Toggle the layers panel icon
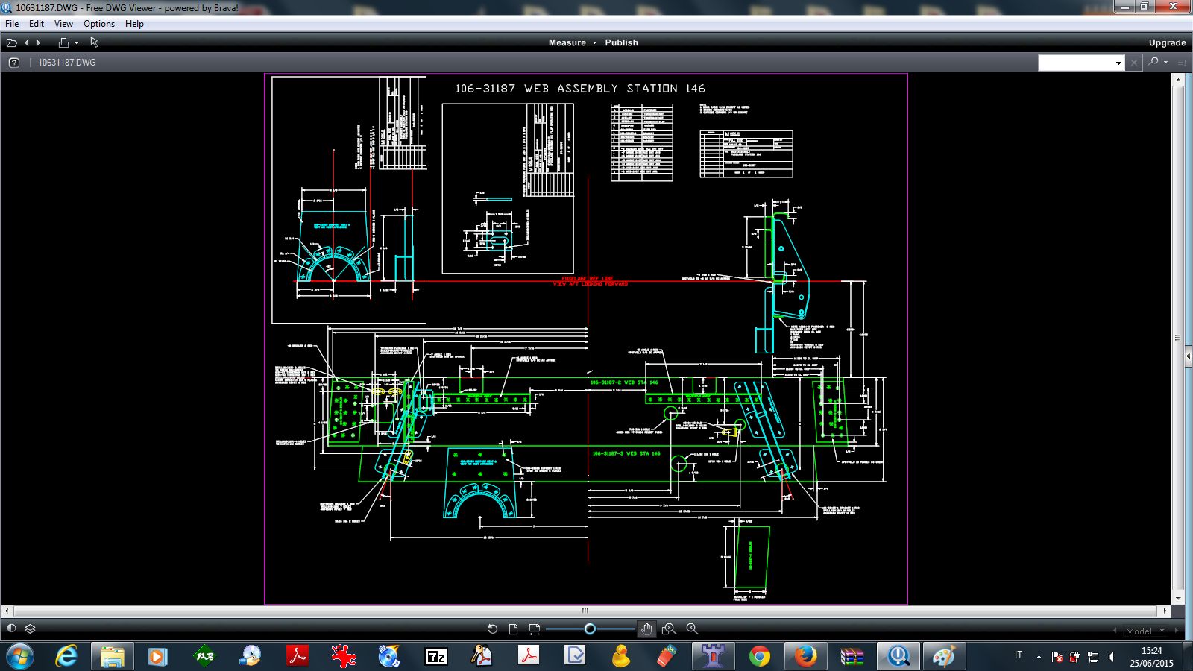 [31, 629]
